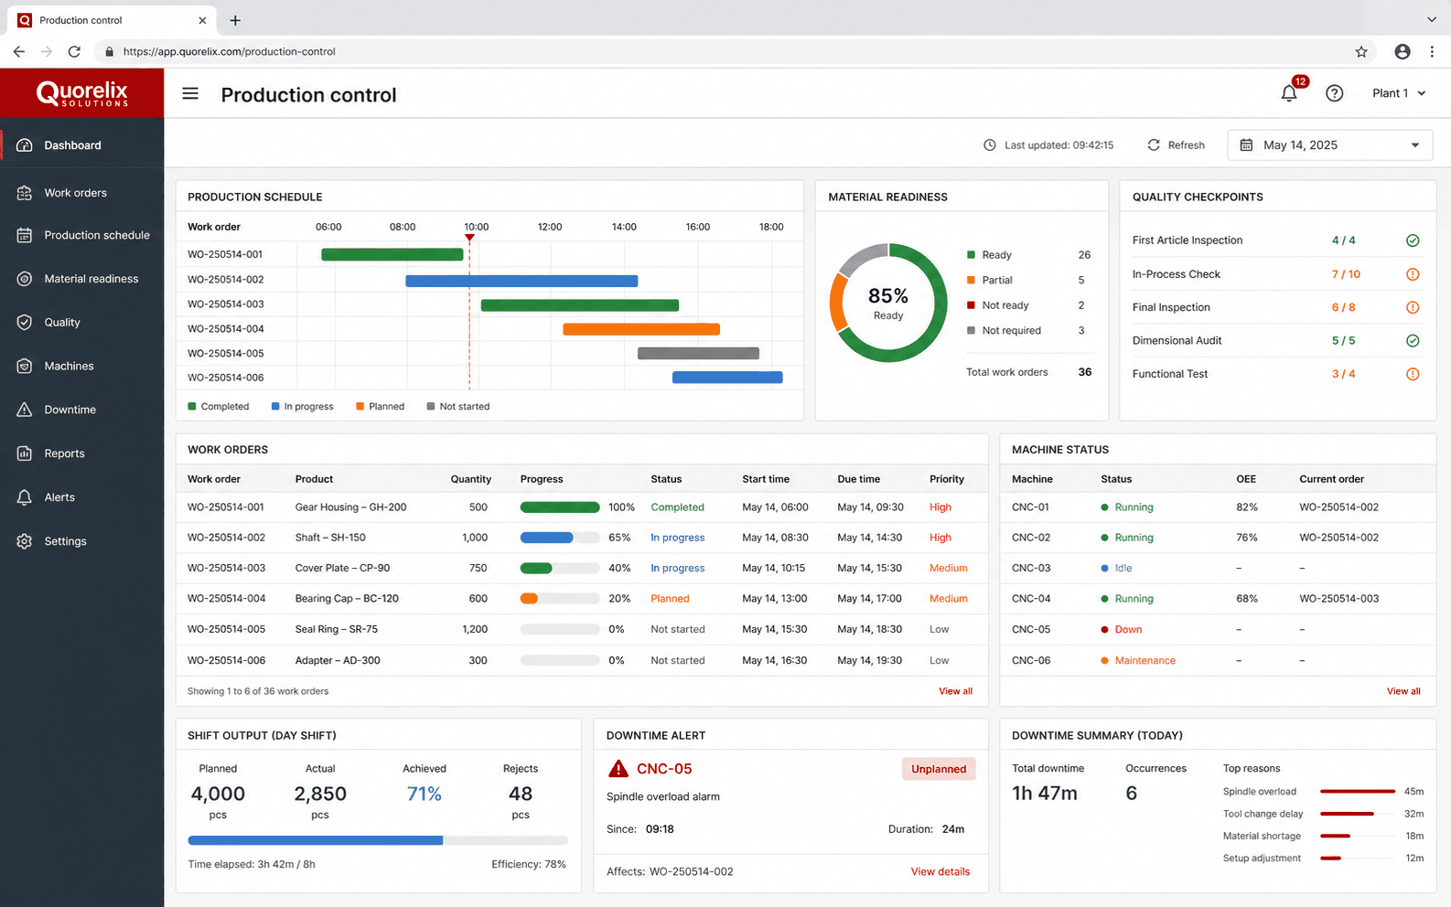Expand the Plant 1 dropdown
Image resolution: width=1451 pixels, height=907 pixels.
[1398, 93]
